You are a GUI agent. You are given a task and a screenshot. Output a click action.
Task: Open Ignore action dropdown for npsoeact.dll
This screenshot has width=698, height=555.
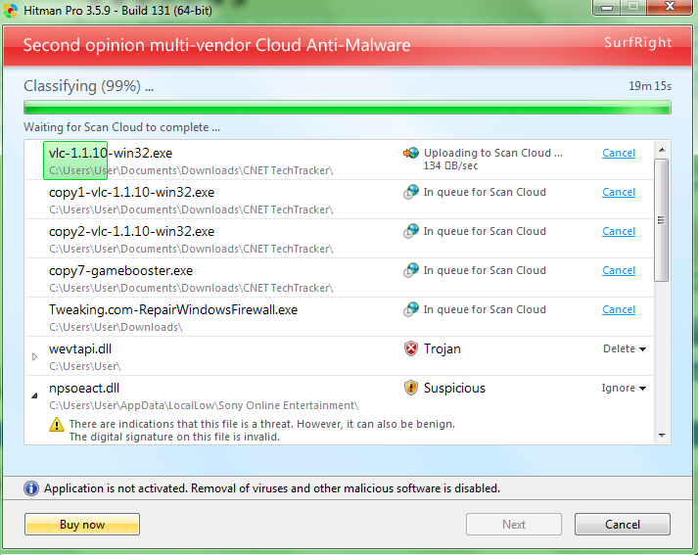624,388
